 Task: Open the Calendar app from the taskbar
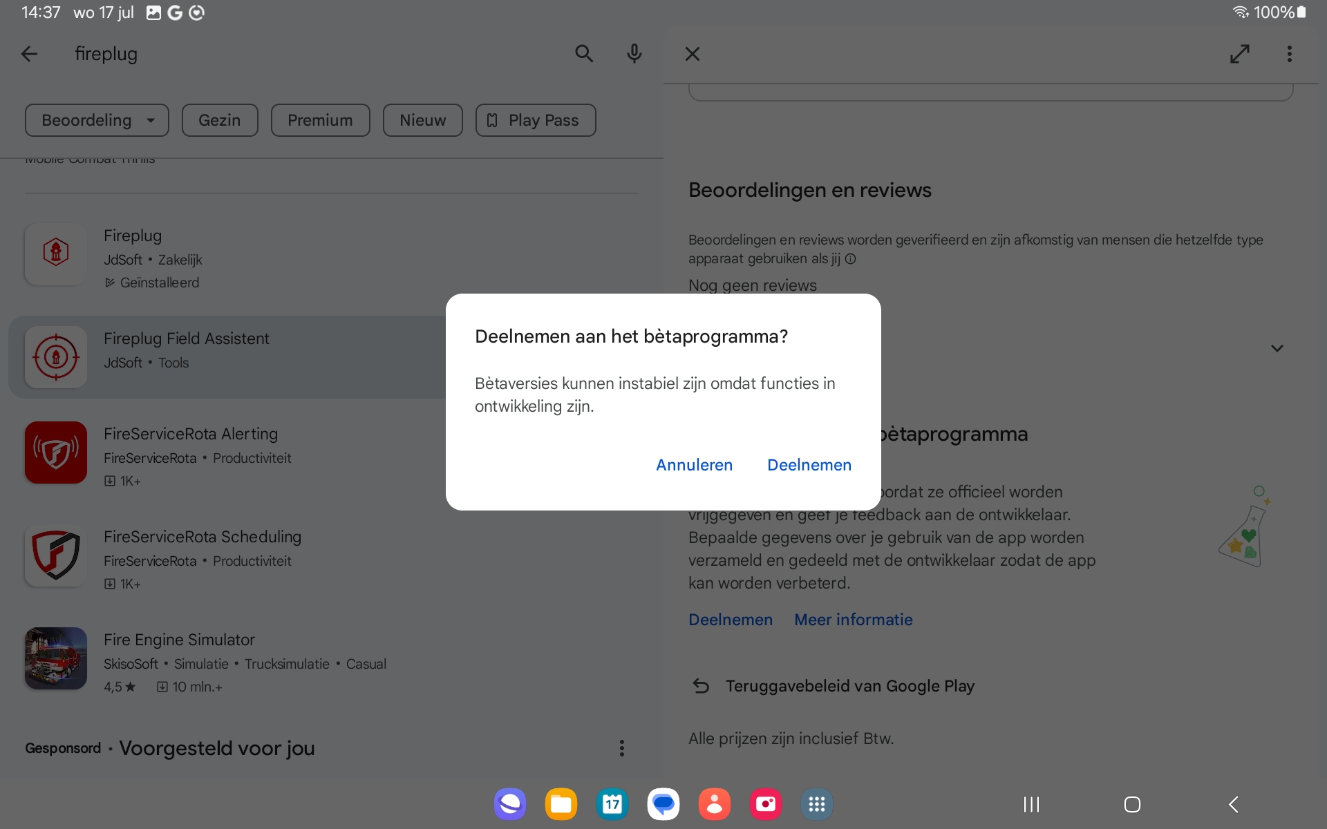pyautogui.click(x=612, y=803)
